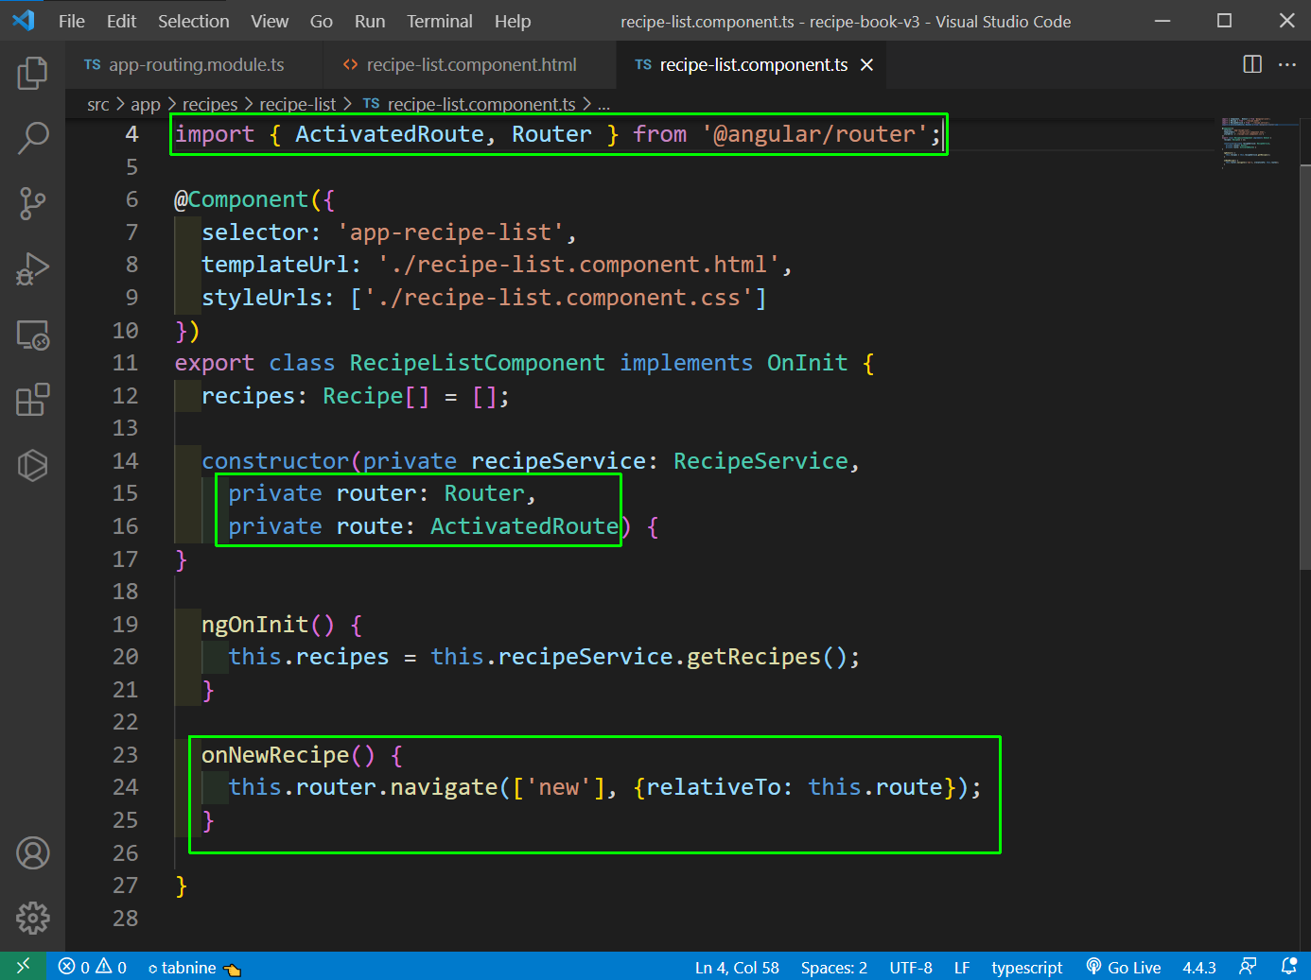Click the breadcrumb ellipsis symbol segment
This screenshot has width=1311, height=980.
(604, 104)
